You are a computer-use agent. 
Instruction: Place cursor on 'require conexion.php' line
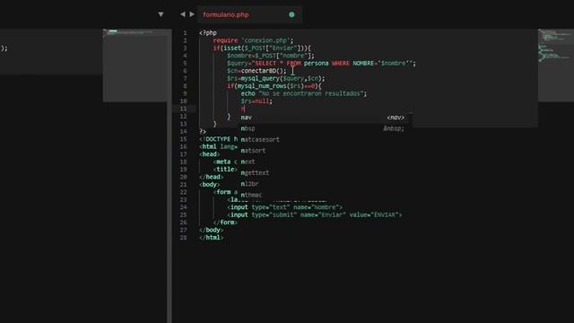(x=253, y=40)
